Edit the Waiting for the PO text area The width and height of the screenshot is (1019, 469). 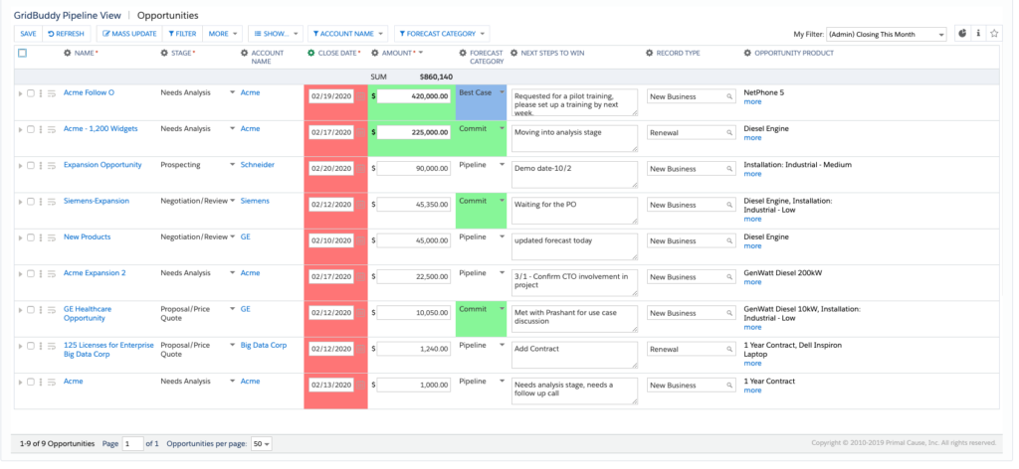point(574,211)
